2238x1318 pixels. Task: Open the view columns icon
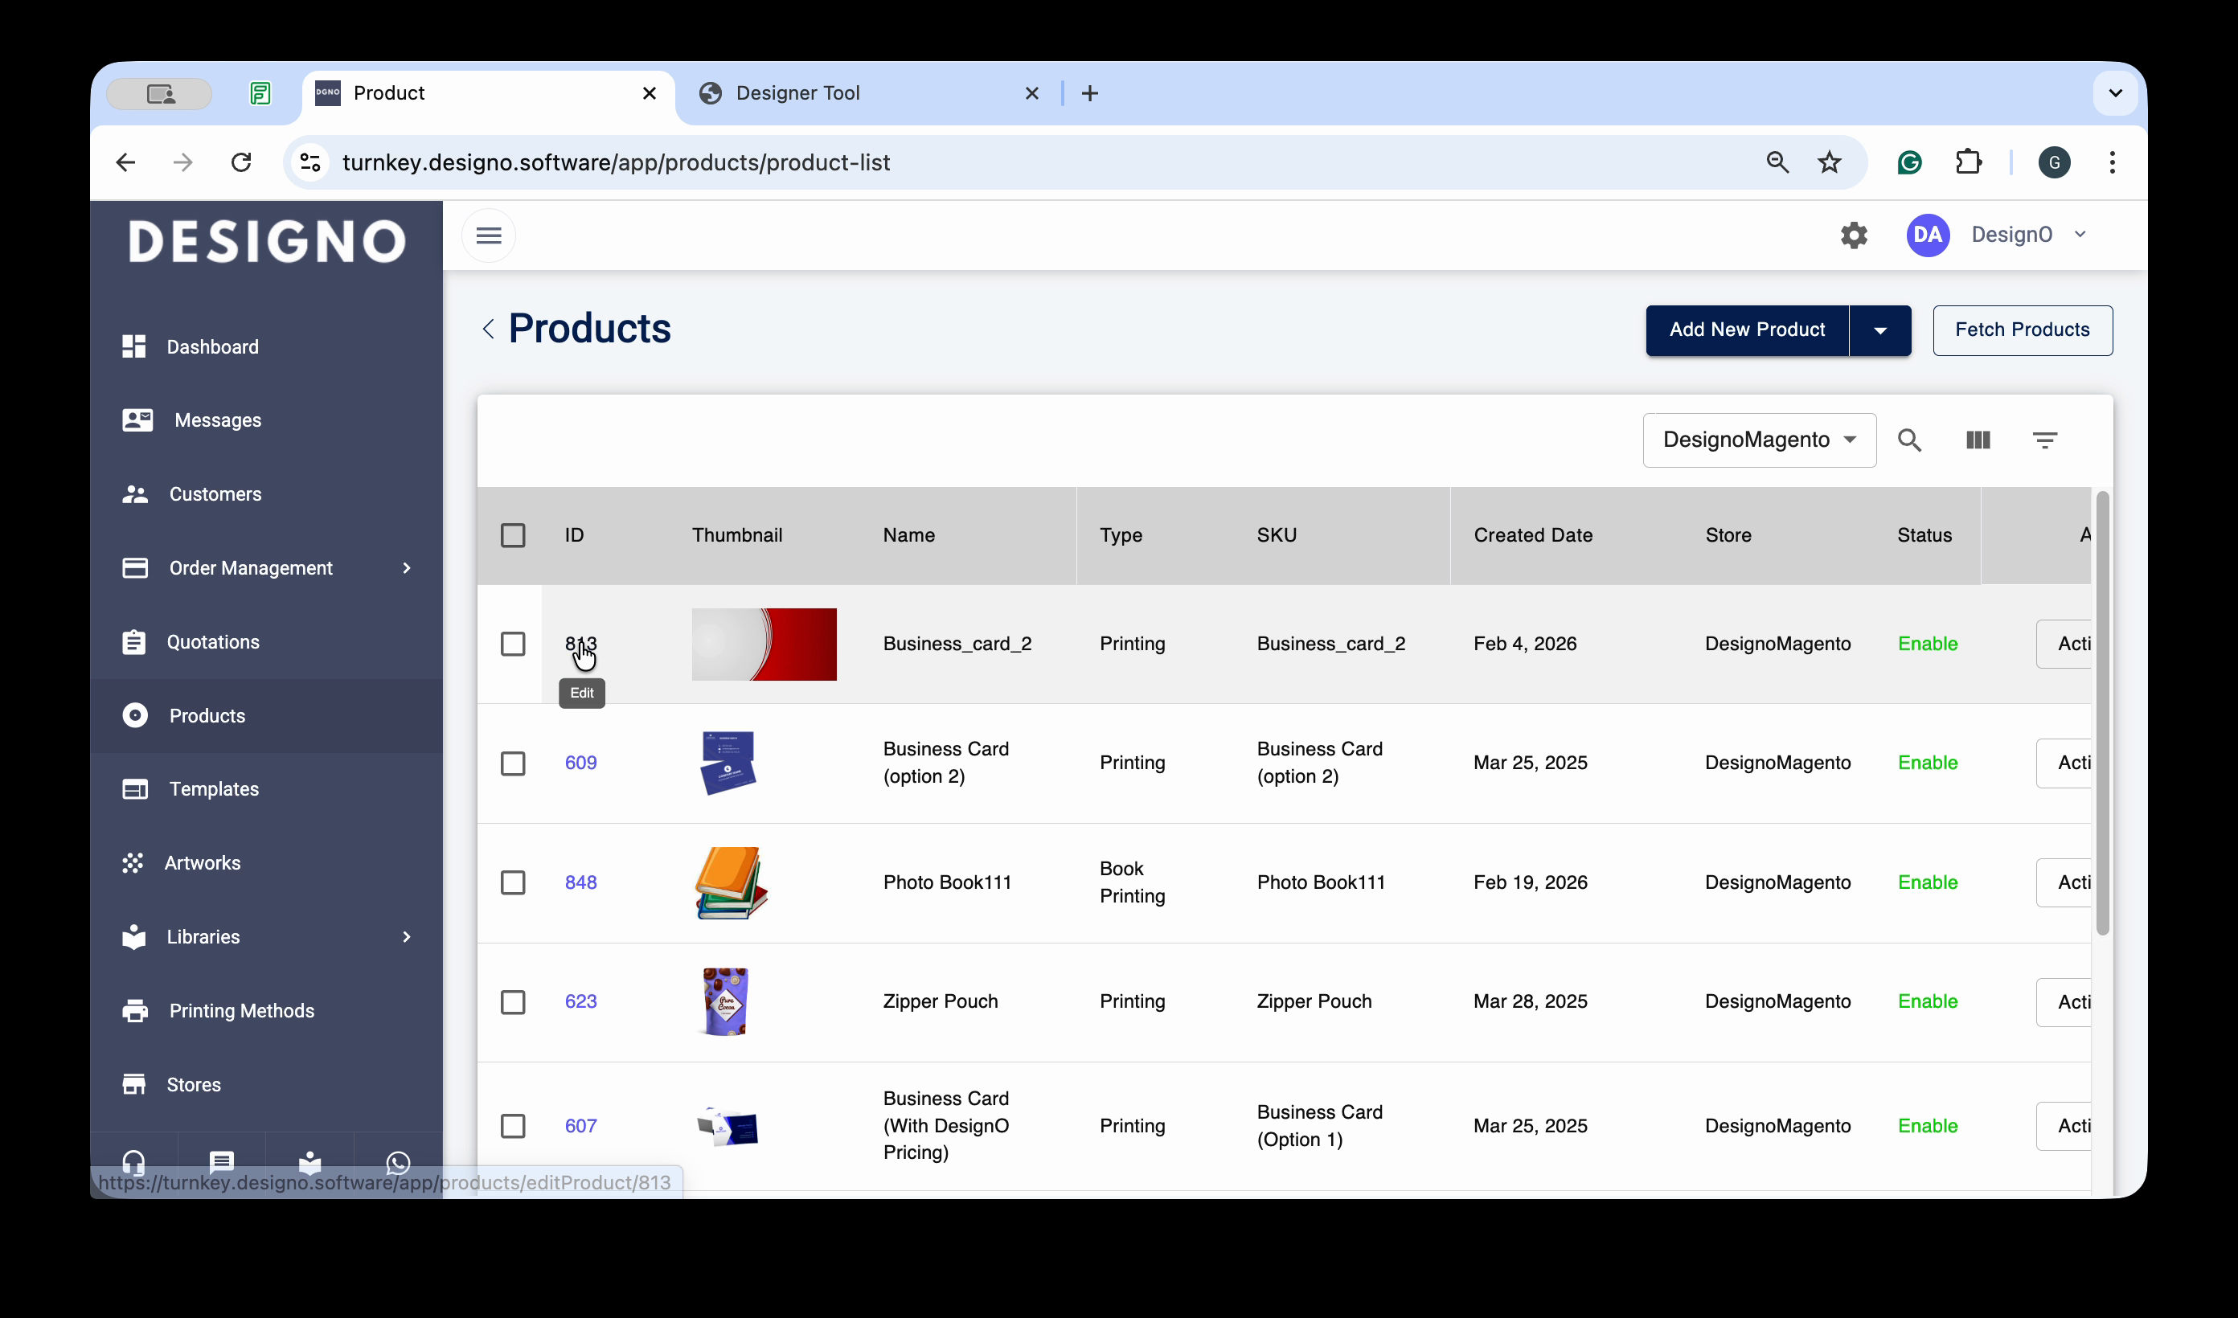tap(1978, 440)
